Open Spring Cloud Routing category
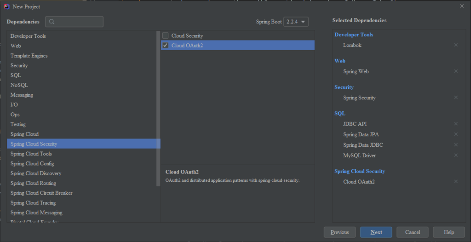The width and height of the screenshot is (471, 242). (x=84, y=183)
